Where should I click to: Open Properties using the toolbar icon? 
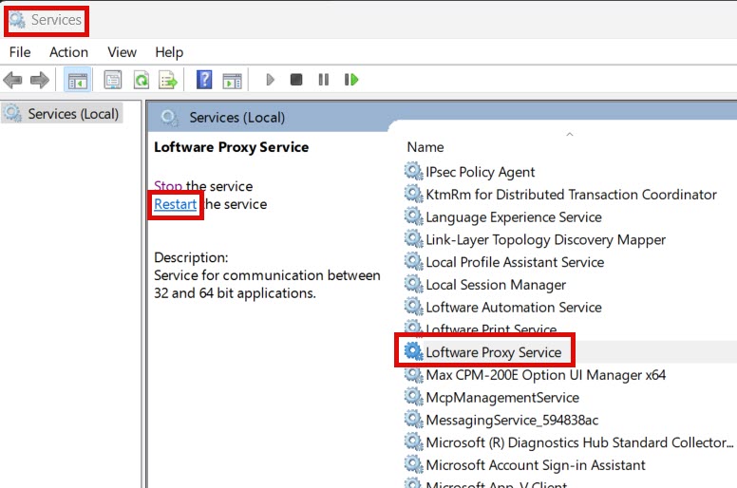click(113, 80)
